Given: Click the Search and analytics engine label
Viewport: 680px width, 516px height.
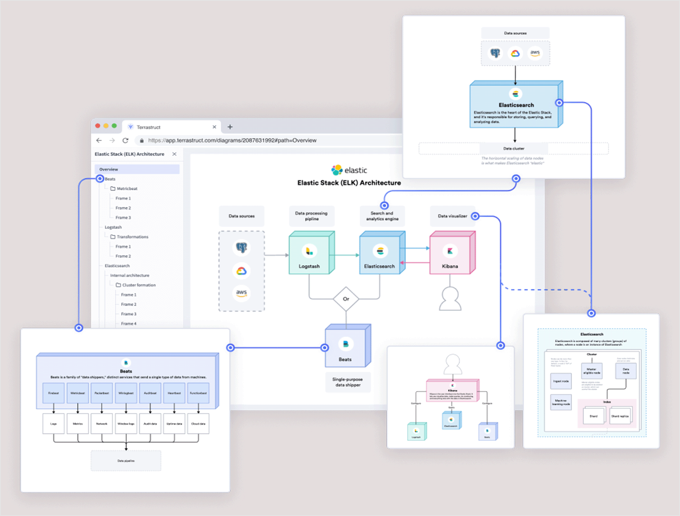Looking at the screenshot, I should [x=382, y=216].
